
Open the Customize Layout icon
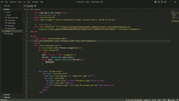pyautogui.click(x=165, y=2)
